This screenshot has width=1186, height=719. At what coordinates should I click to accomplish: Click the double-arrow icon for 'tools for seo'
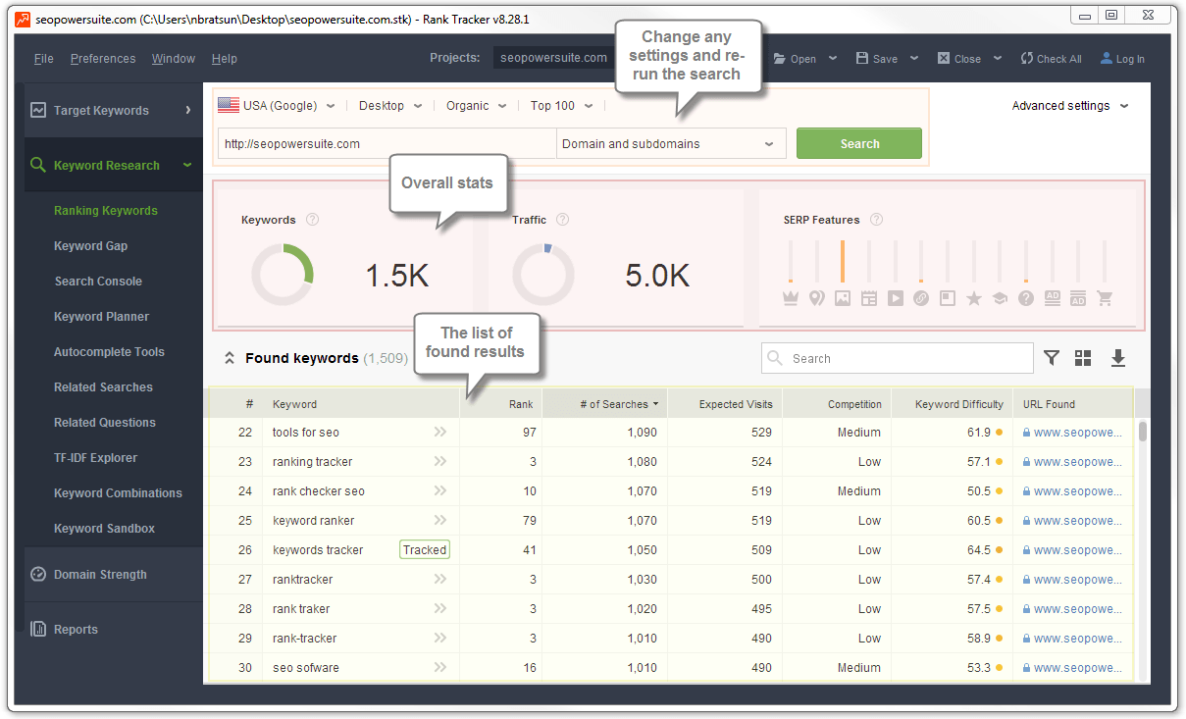(440, 432)
